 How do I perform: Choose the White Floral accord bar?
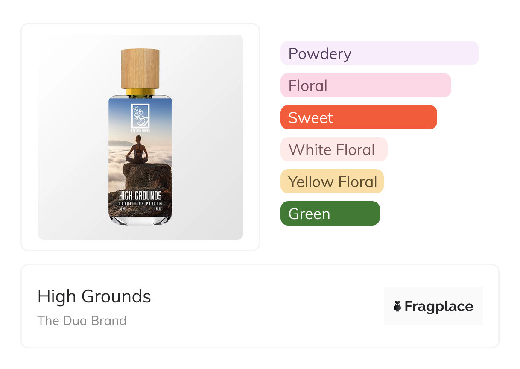click(x=333, y=149)
